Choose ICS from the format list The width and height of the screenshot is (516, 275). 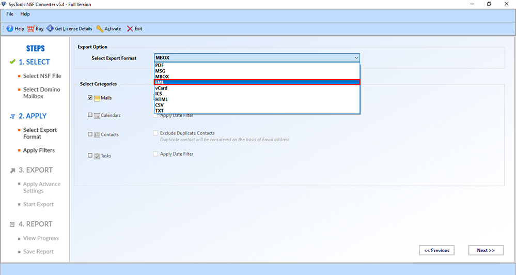point(257,94)
